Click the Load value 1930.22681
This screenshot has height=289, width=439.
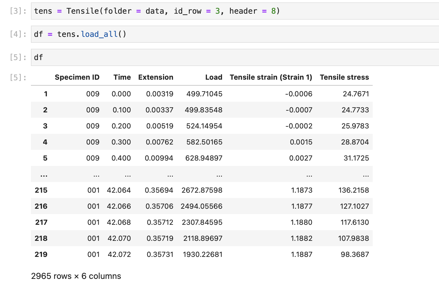(203, 255)
